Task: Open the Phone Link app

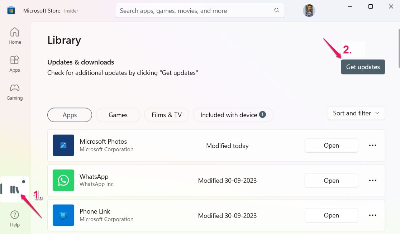Action: click(x=331, y=215)
